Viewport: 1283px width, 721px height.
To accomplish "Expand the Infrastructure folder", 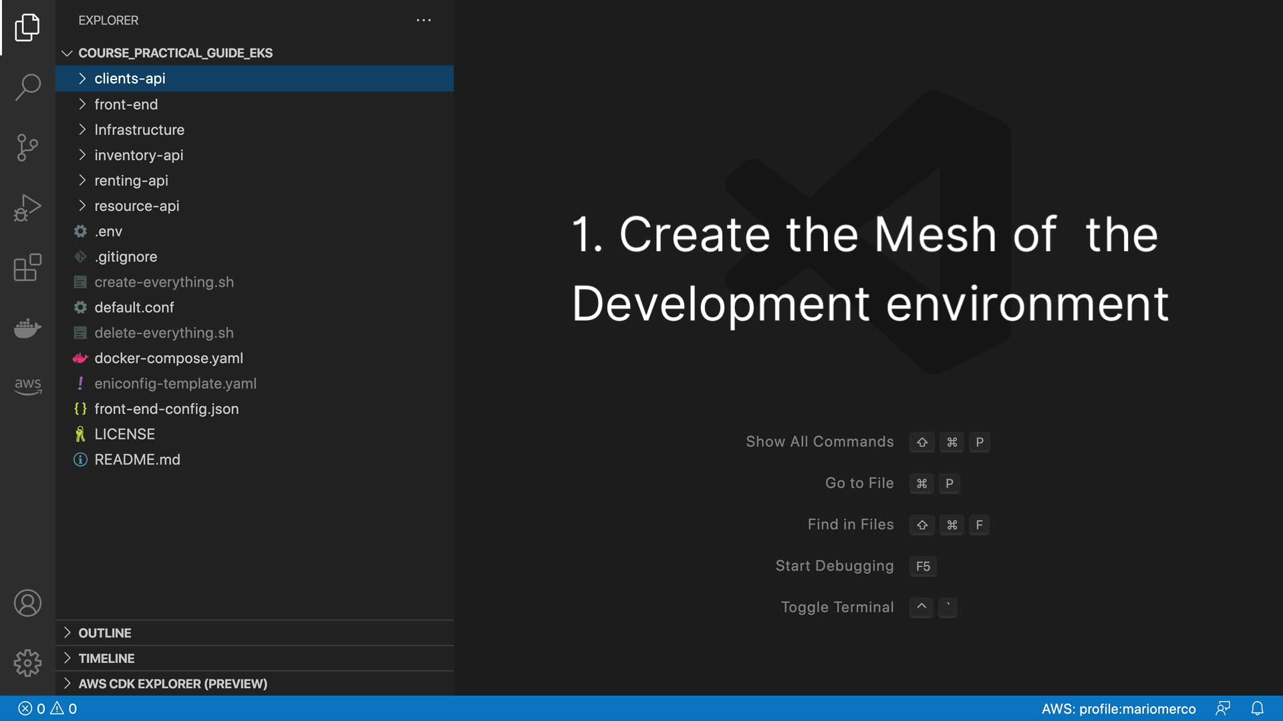I will [139, 130].
